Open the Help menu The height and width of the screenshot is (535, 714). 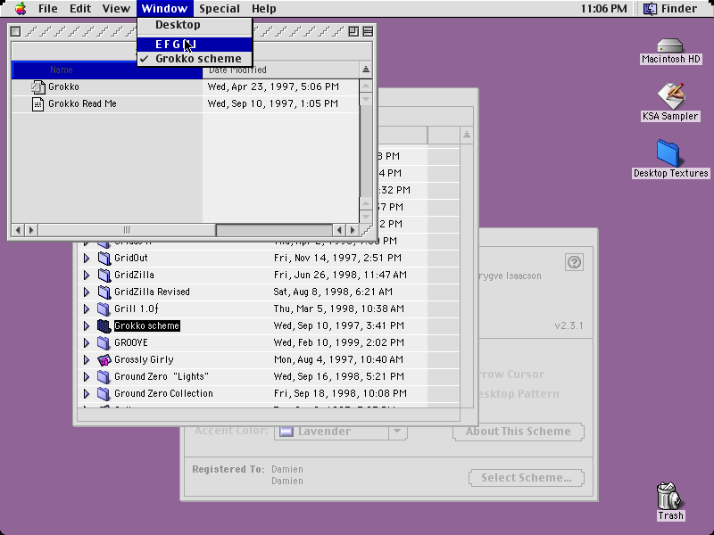[264, 9]
